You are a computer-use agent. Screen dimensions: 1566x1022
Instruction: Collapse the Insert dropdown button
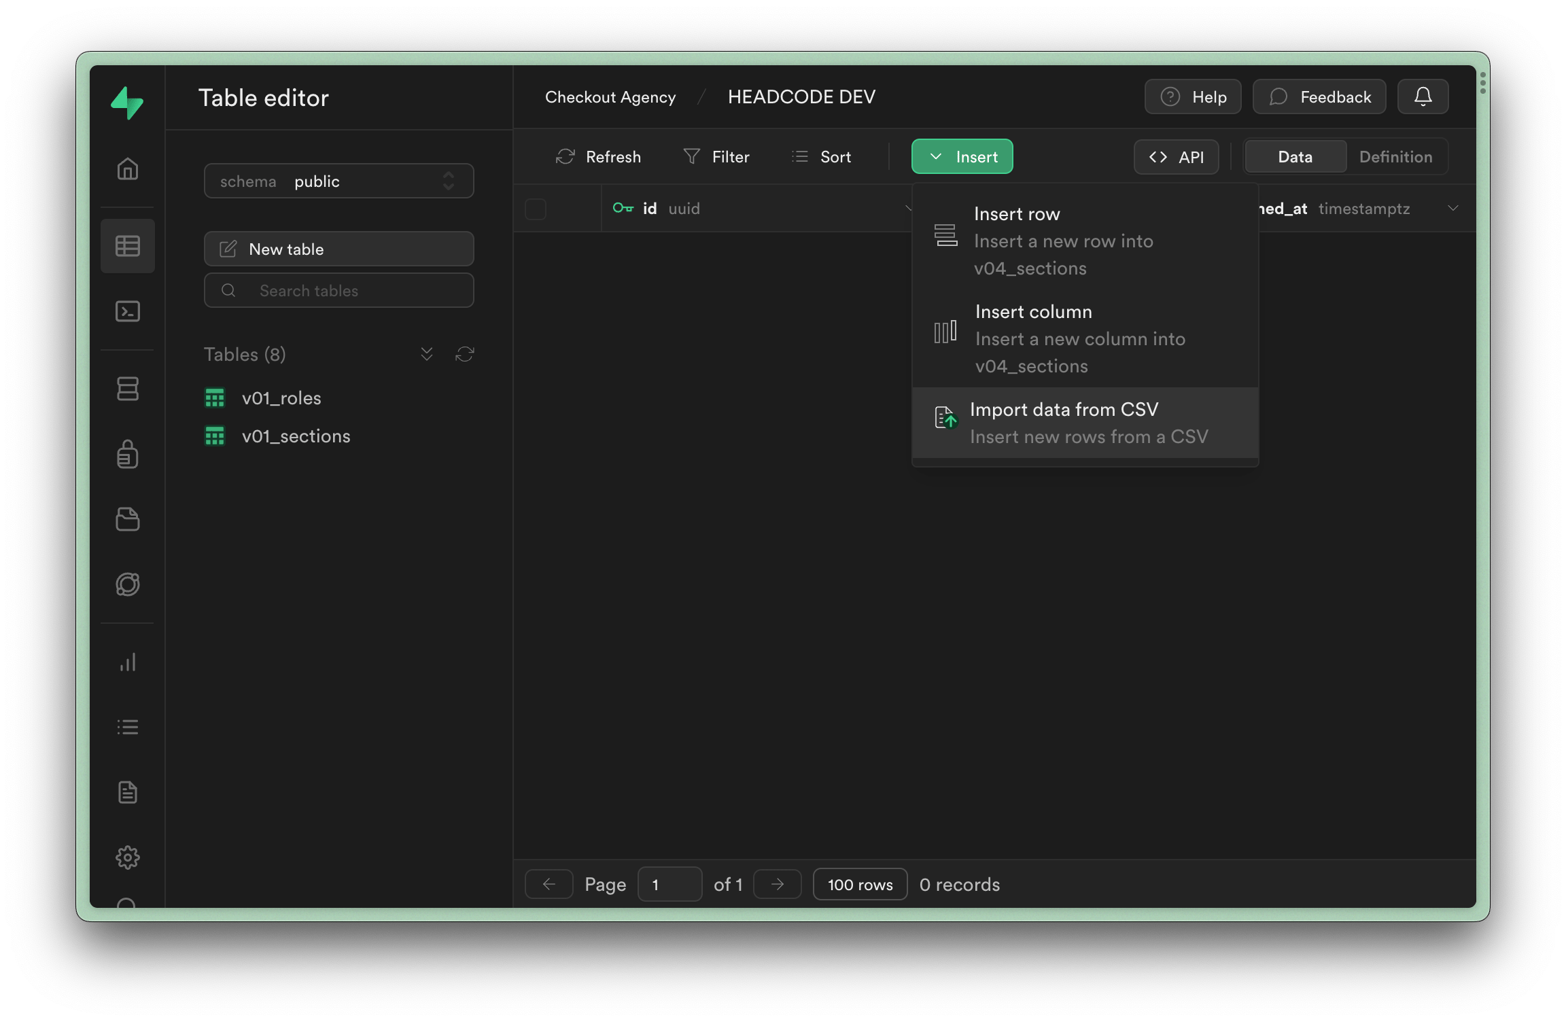click(x=962, y=157)
